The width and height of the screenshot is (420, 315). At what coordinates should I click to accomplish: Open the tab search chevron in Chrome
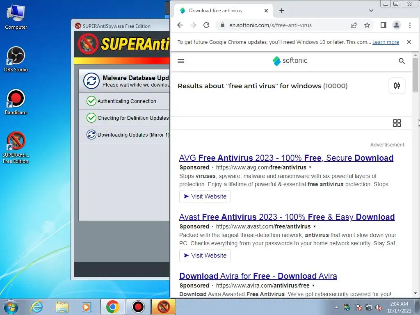[371, 11]
